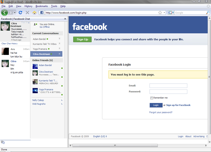The image size is (211, 152).
Task: Click Aru's avatar in chat history
Action: (x=5, y=51)
